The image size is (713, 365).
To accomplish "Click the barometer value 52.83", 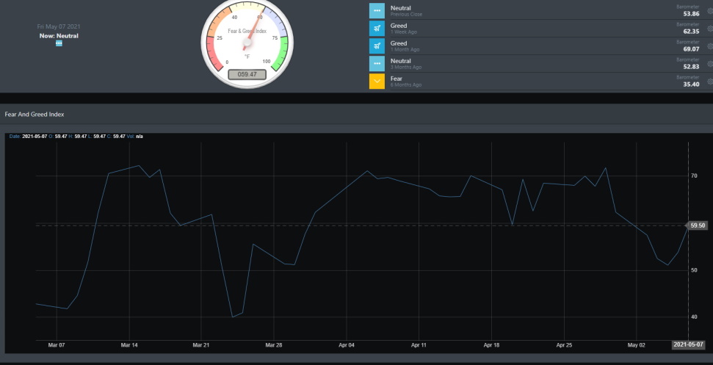I will (691, 67).
